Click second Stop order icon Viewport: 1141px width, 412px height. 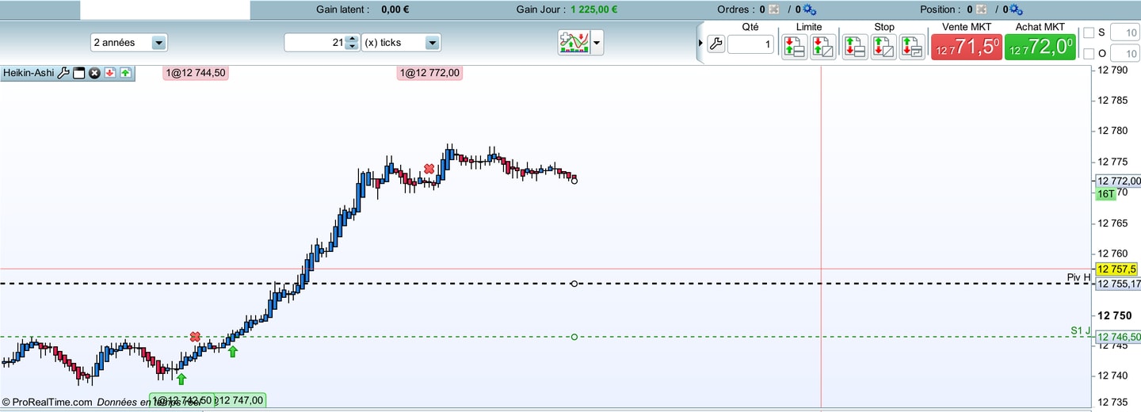(883, 47)
